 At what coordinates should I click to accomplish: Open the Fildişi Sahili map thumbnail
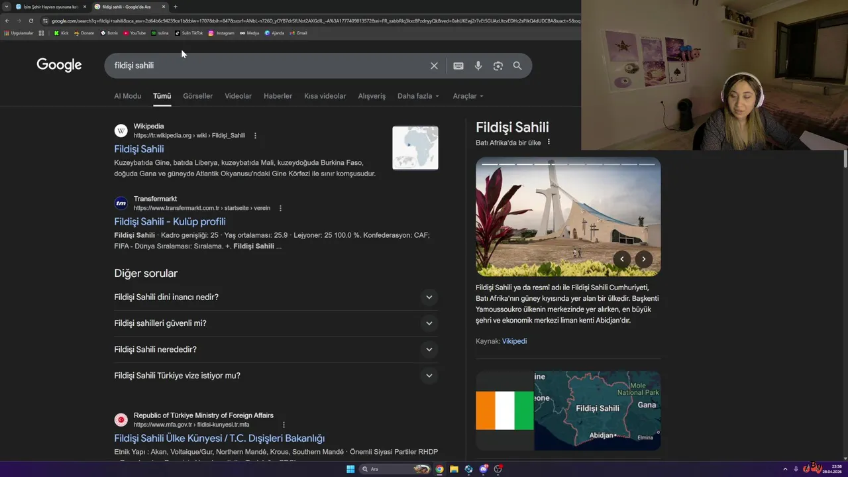(598, 411)
